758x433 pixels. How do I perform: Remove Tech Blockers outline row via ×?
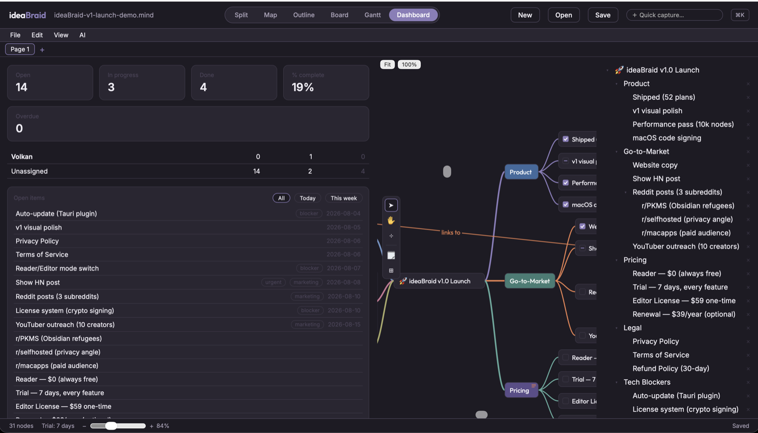click(748, 382)
